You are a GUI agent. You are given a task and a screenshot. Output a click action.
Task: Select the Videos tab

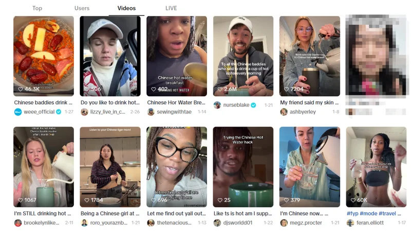coord(126,8)
